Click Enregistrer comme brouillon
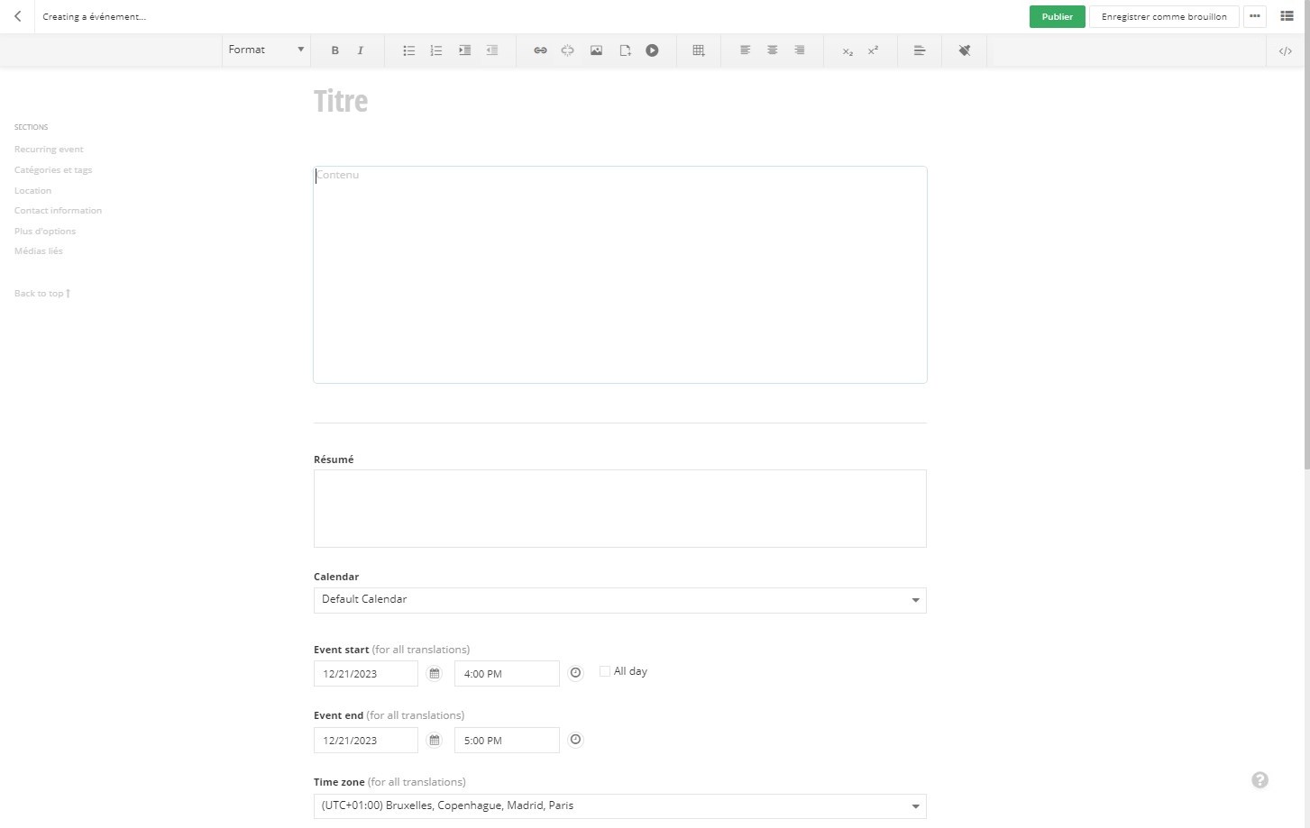The height and width of the screenshot is (828, 1310). pos(1163,16)
